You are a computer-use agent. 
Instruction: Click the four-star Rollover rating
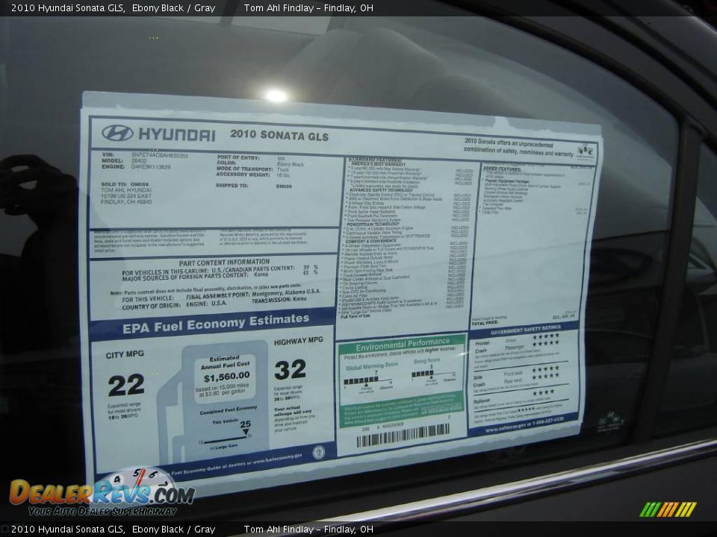click(x=543, y=392)
